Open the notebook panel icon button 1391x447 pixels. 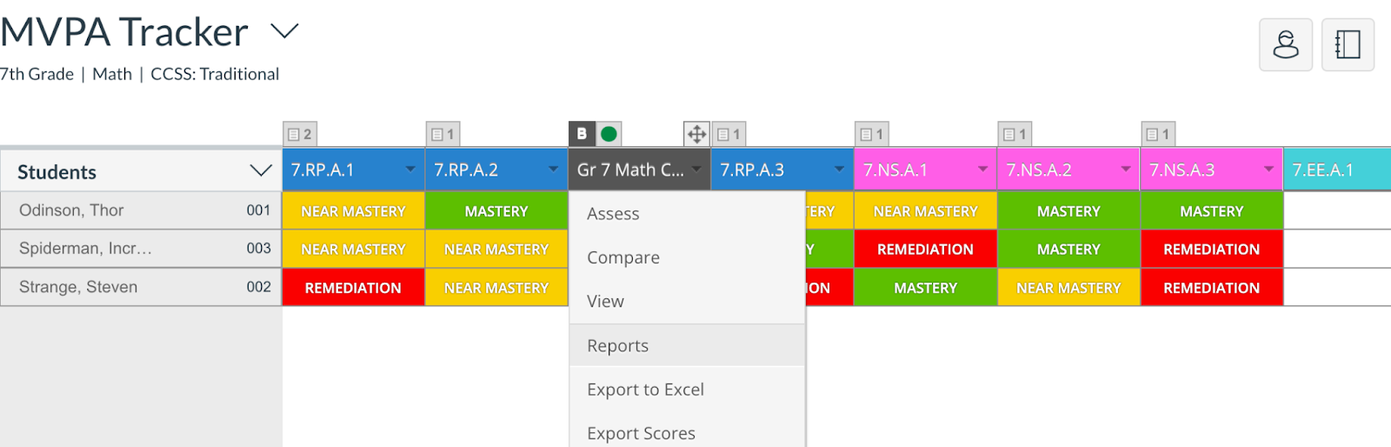tap(1348, 44)
